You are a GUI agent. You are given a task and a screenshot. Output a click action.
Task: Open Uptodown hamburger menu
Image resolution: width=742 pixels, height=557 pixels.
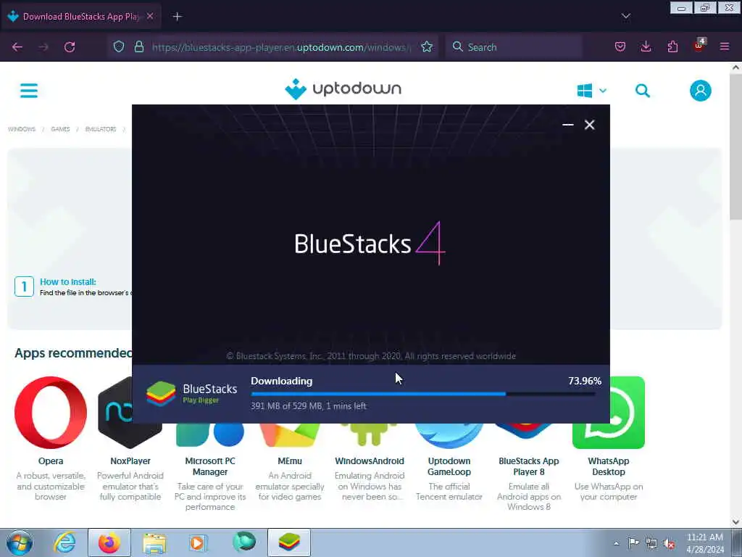(29, 91)
